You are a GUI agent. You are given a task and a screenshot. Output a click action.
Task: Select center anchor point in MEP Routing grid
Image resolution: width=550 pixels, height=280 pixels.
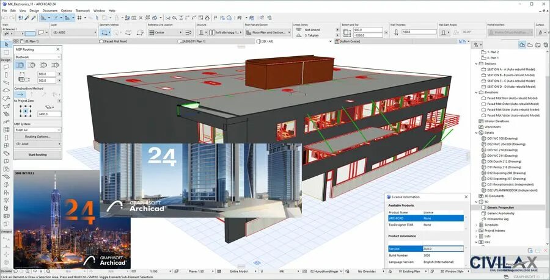click(x=26, y=112)
